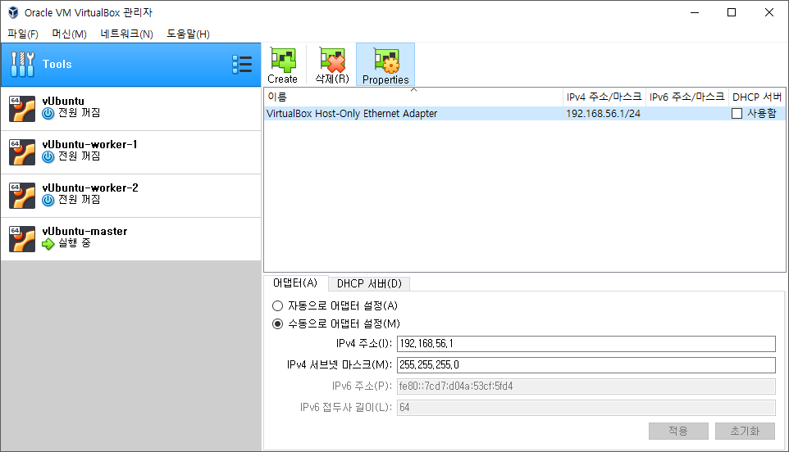Click the IPv4 주소(I) input field
Screen dimensions: 789x452
[586, 344]
